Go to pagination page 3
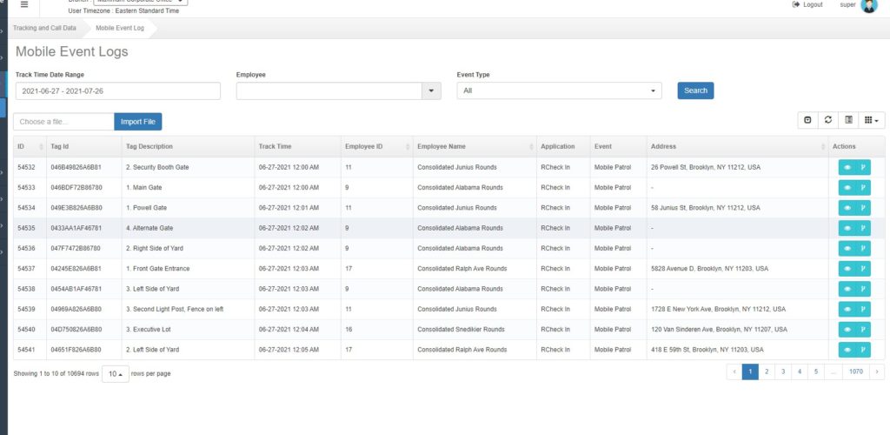The width and height of the screenshot is (890, 435). [x=782, y=371]
